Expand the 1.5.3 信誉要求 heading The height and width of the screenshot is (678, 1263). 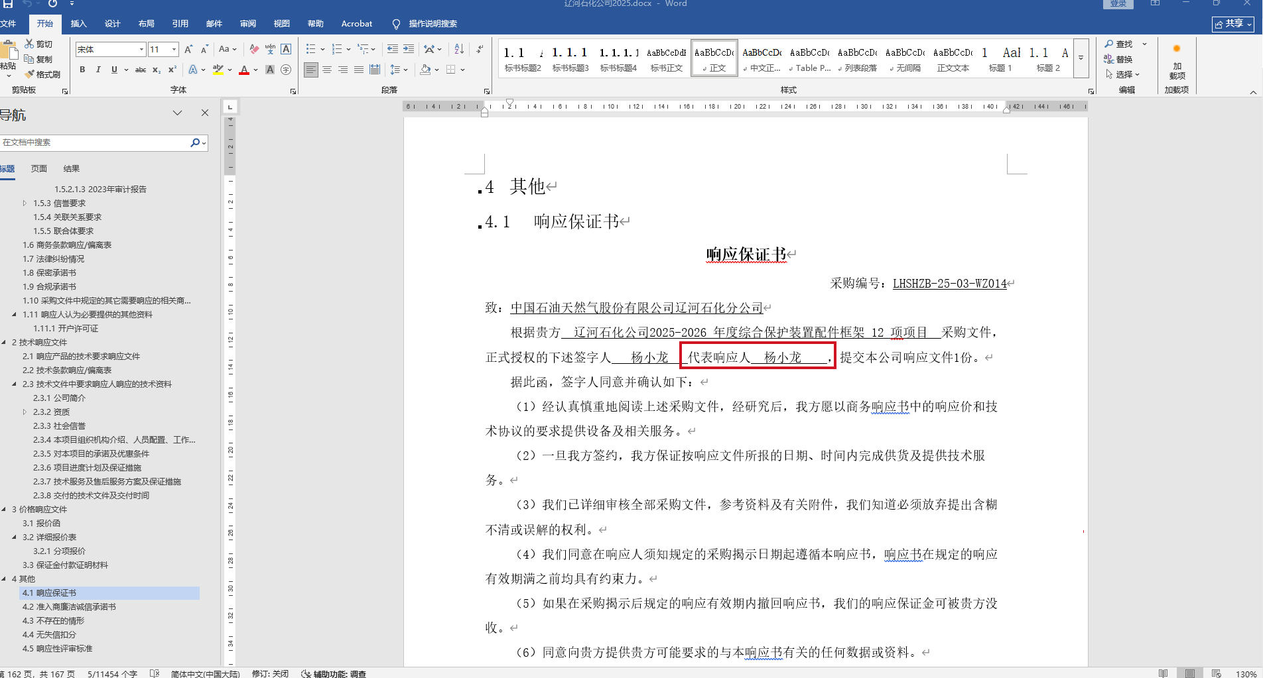click(25, 203)
